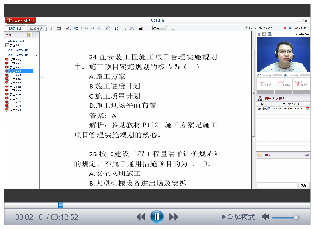Screen dimensions: 314x229
Task: Open the second, grey mode tab in the toolbar
Action: [36, 28]
